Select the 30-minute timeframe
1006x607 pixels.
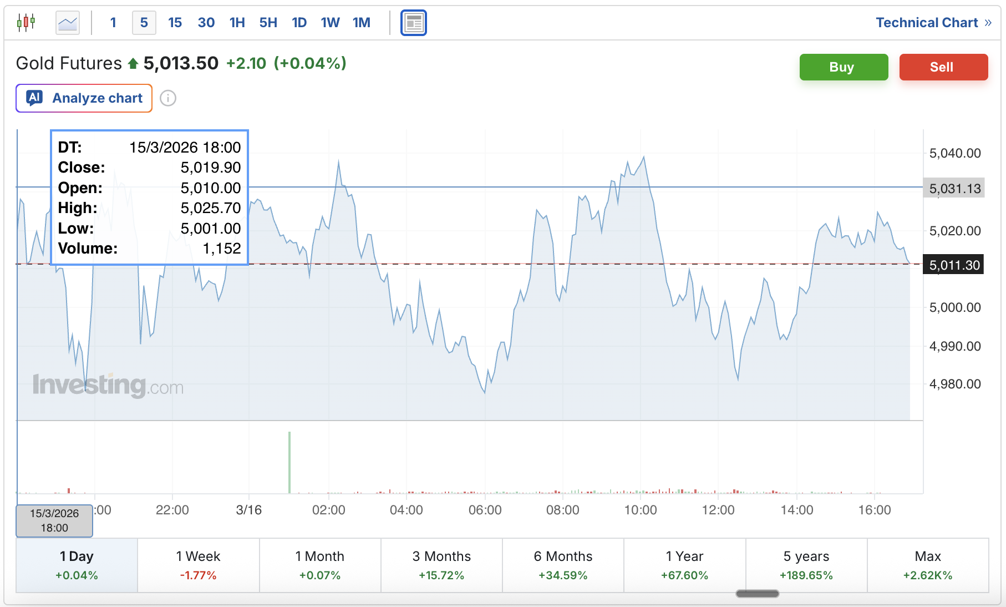click(206, 22)
